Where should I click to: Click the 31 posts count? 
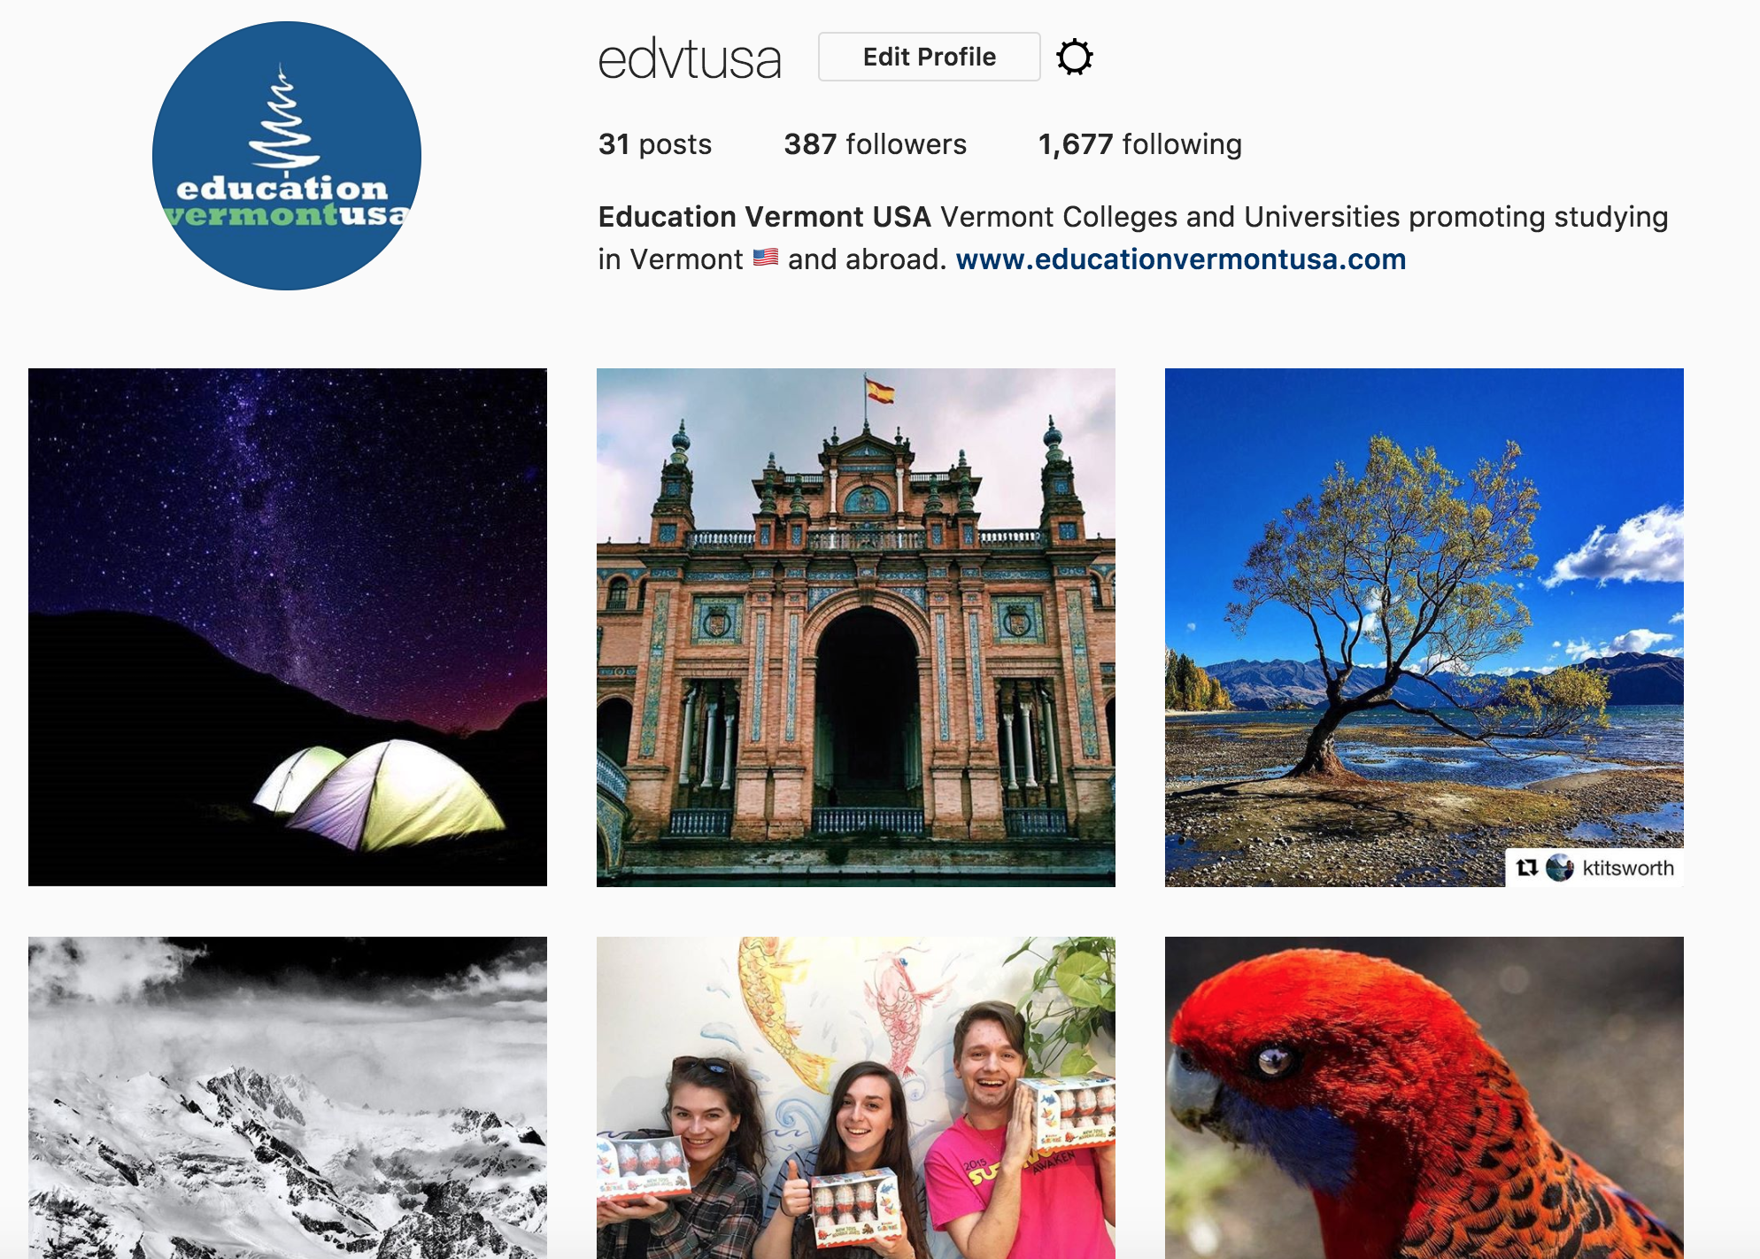point(655,144)
